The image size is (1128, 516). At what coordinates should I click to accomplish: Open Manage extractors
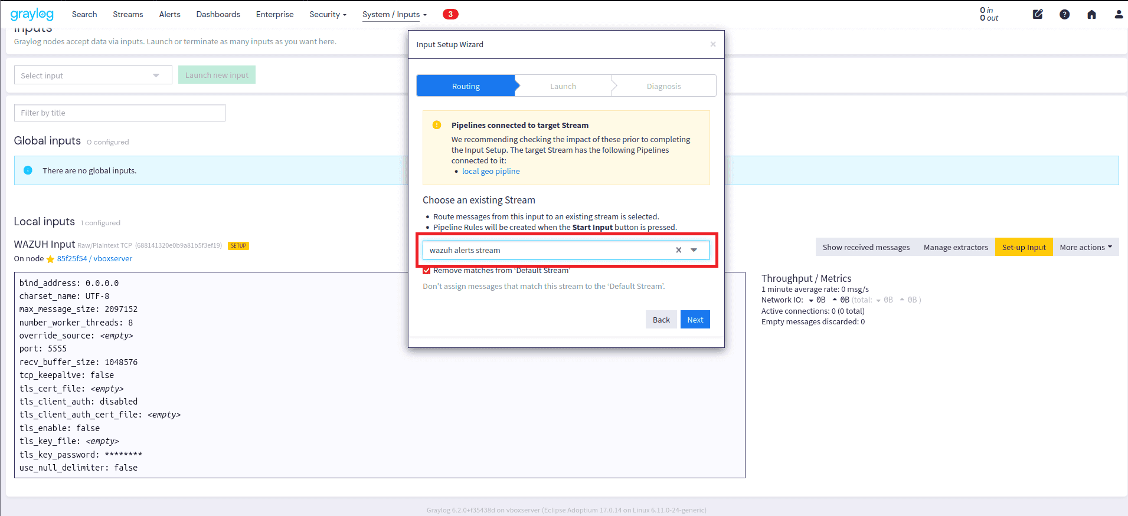956,247
